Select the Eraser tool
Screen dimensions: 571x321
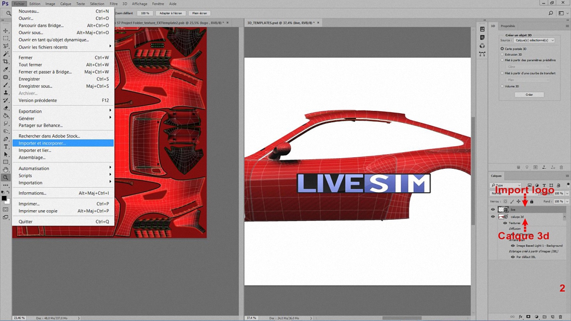pos(6,108)
